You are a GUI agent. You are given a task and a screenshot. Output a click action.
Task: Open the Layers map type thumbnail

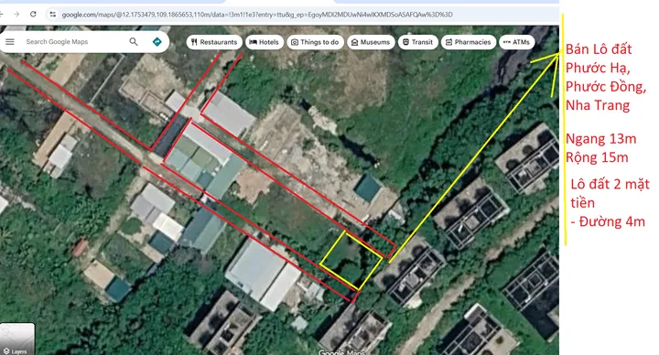click(x=17, y=339)
